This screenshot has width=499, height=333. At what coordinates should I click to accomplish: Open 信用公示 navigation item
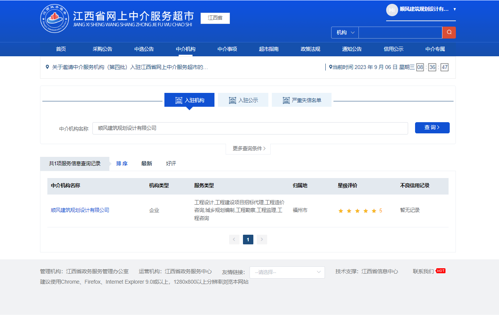pos(394,49)
